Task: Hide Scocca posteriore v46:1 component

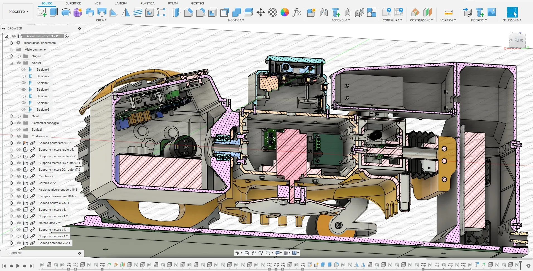Action: coord(19,143)
